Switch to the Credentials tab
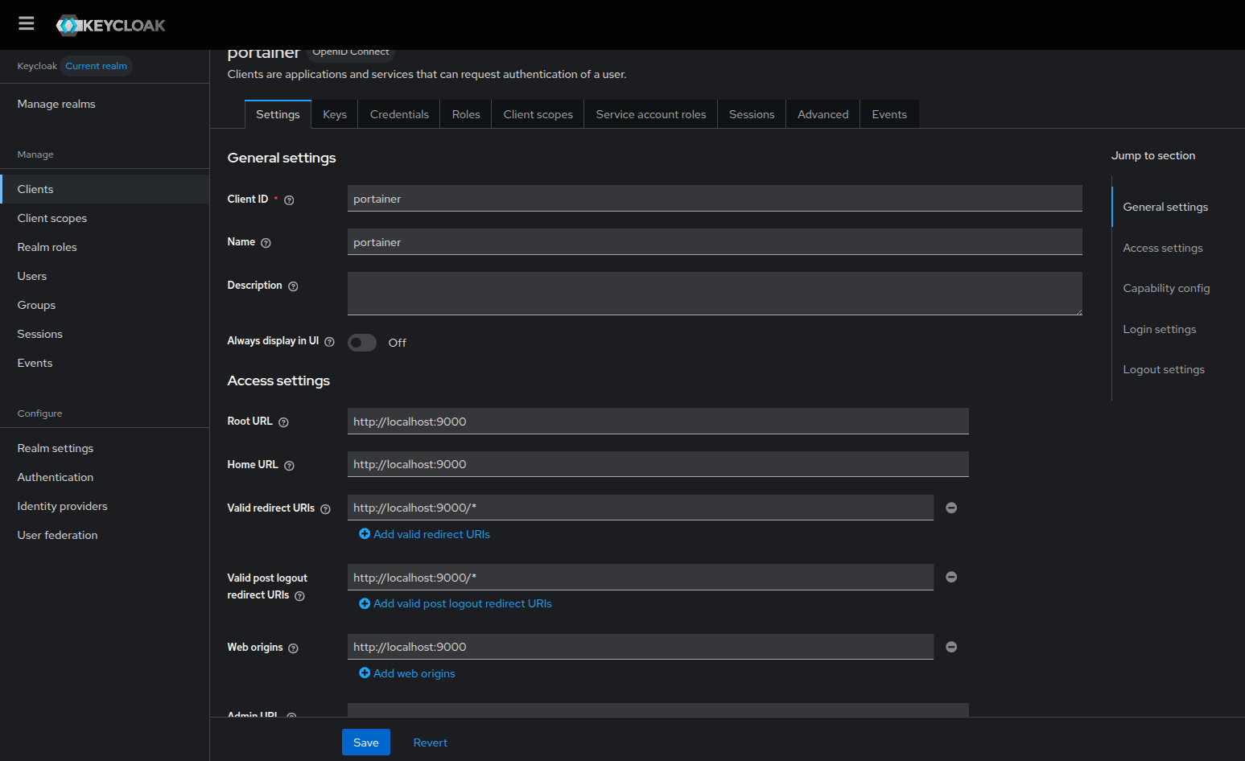This screenshot has height=761, width=1245. [x=398, y=113]
